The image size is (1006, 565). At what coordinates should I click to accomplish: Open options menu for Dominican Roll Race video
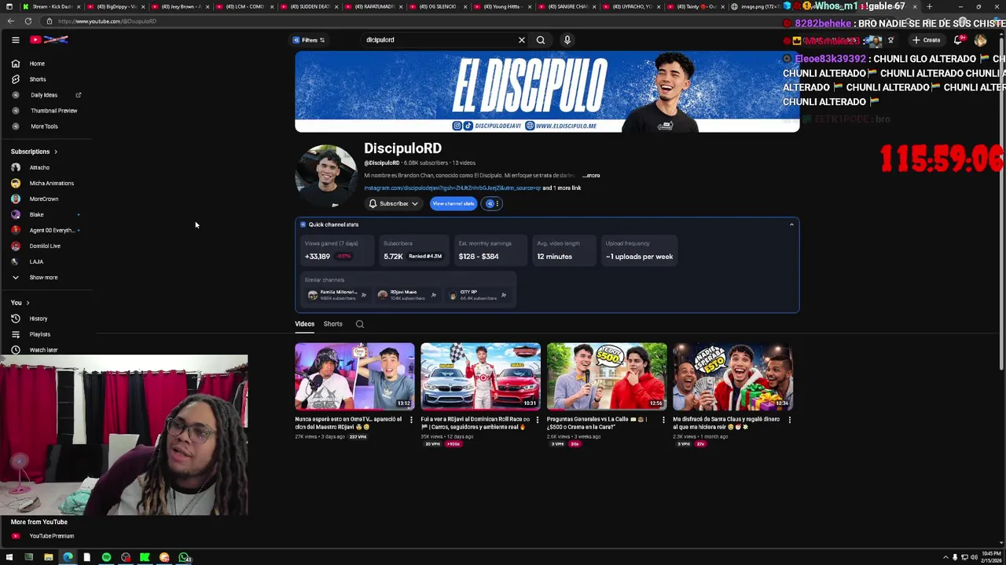537,420
